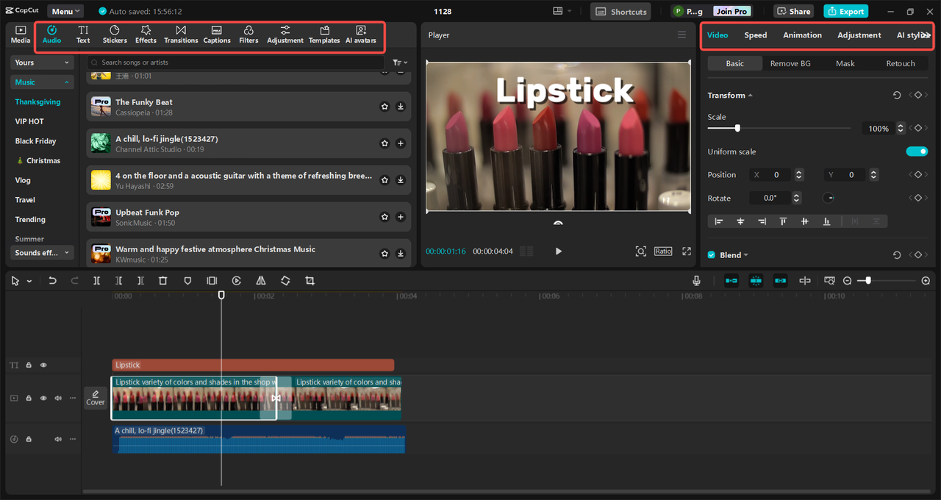Open the Blend dropdown arrow
Viewport: 941px width, 500px height.
point(746,255)
